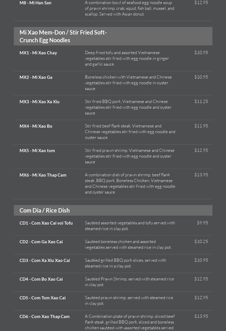
Task: Select CD2 - Com Ga Xao Cai dish
Action: [41, 242]
